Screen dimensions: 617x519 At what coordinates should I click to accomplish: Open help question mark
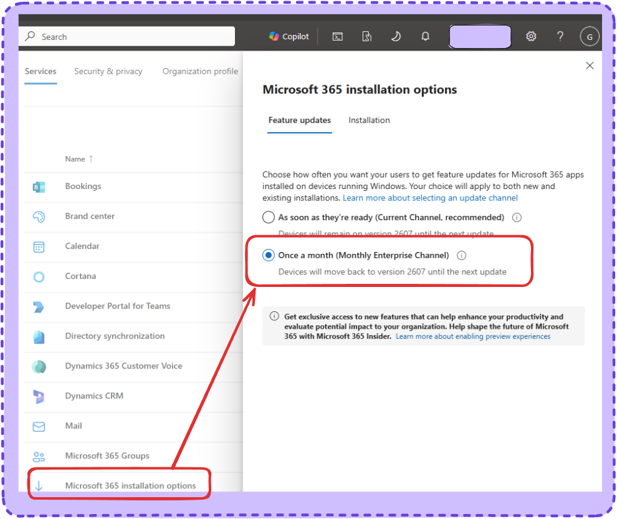(x=560, y=37)
